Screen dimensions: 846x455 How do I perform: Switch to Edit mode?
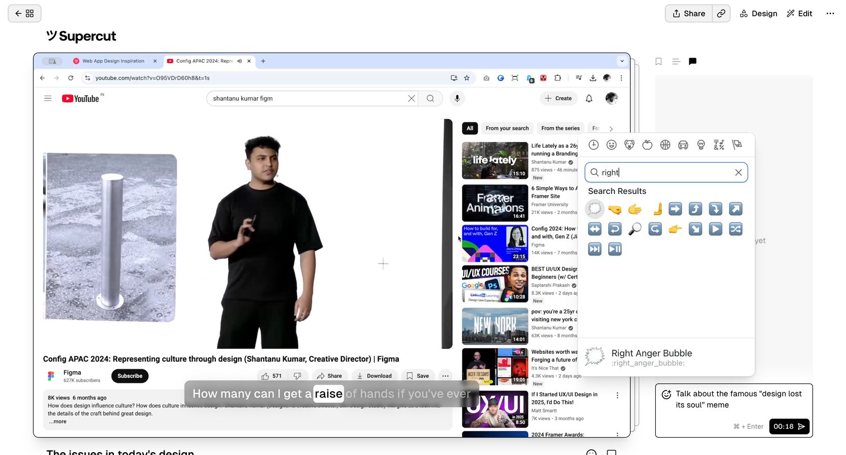[x=800, y=13]
